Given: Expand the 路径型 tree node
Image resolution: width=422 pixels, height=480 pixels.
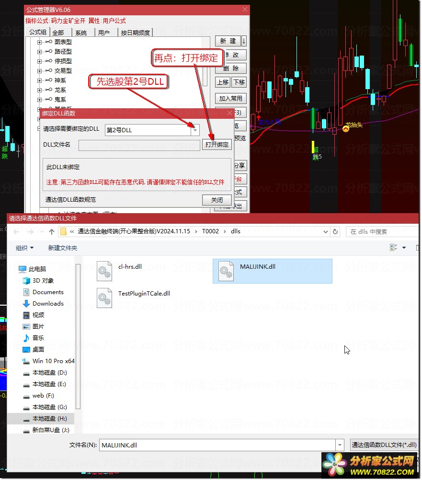Looking at the screenshot, I should click(39, 52).
